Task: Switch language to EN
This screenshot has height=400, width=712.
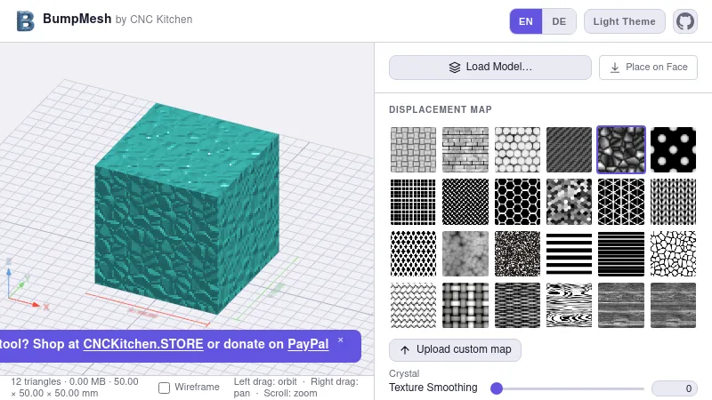Action: click(526, 21)
